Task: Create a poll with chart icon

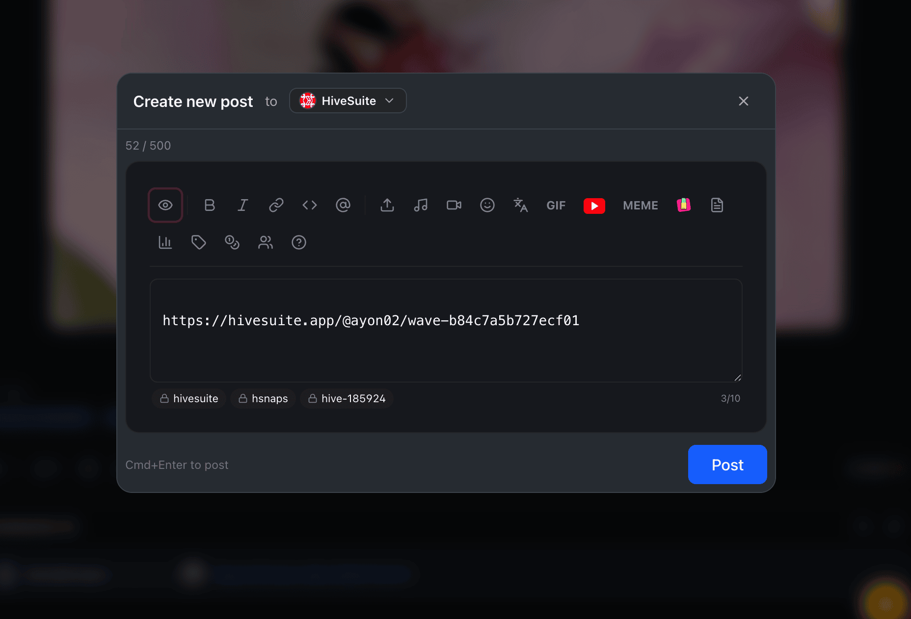Action: click(165, 242)
